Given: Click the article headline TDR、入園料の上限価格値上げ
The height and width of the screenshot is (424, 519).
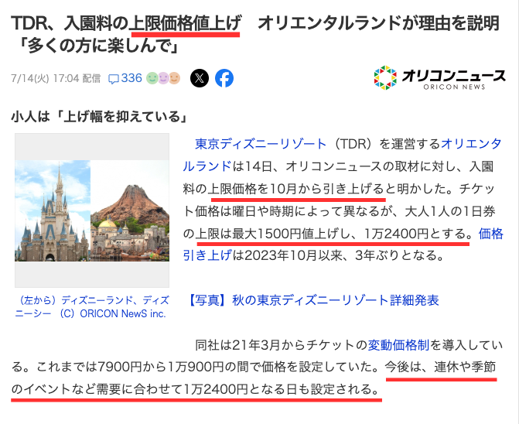Looking at the screenshot, I should click(x=255, y=34).
